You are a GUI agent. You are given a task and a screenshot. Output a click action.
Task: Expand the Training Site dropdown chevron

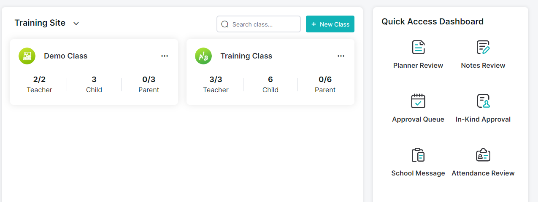tap(76, 24)
